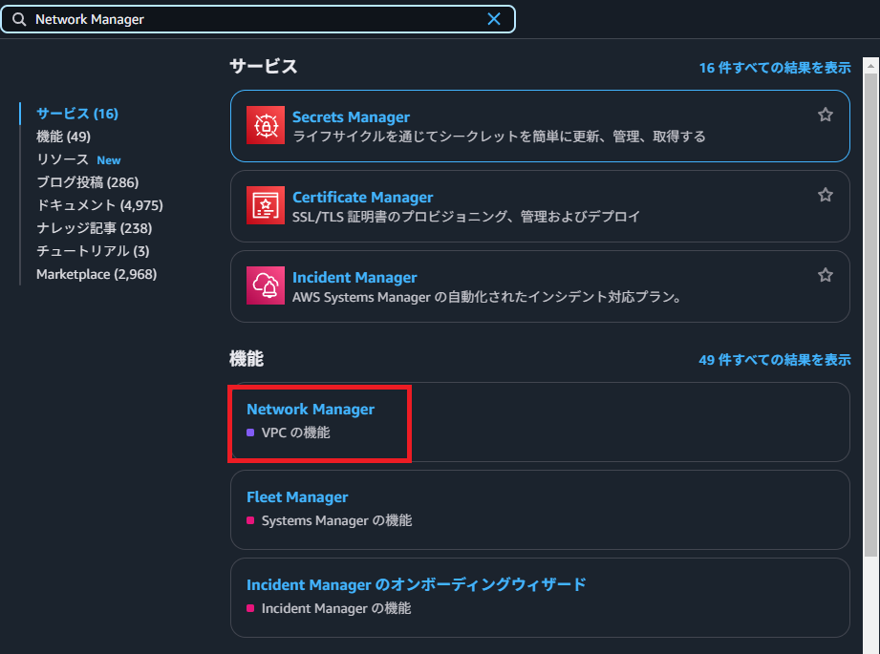The width and height of the screenshot is (880, 654).
Task: Favorite Certificate Manager with star
Action: click(825, 195)
